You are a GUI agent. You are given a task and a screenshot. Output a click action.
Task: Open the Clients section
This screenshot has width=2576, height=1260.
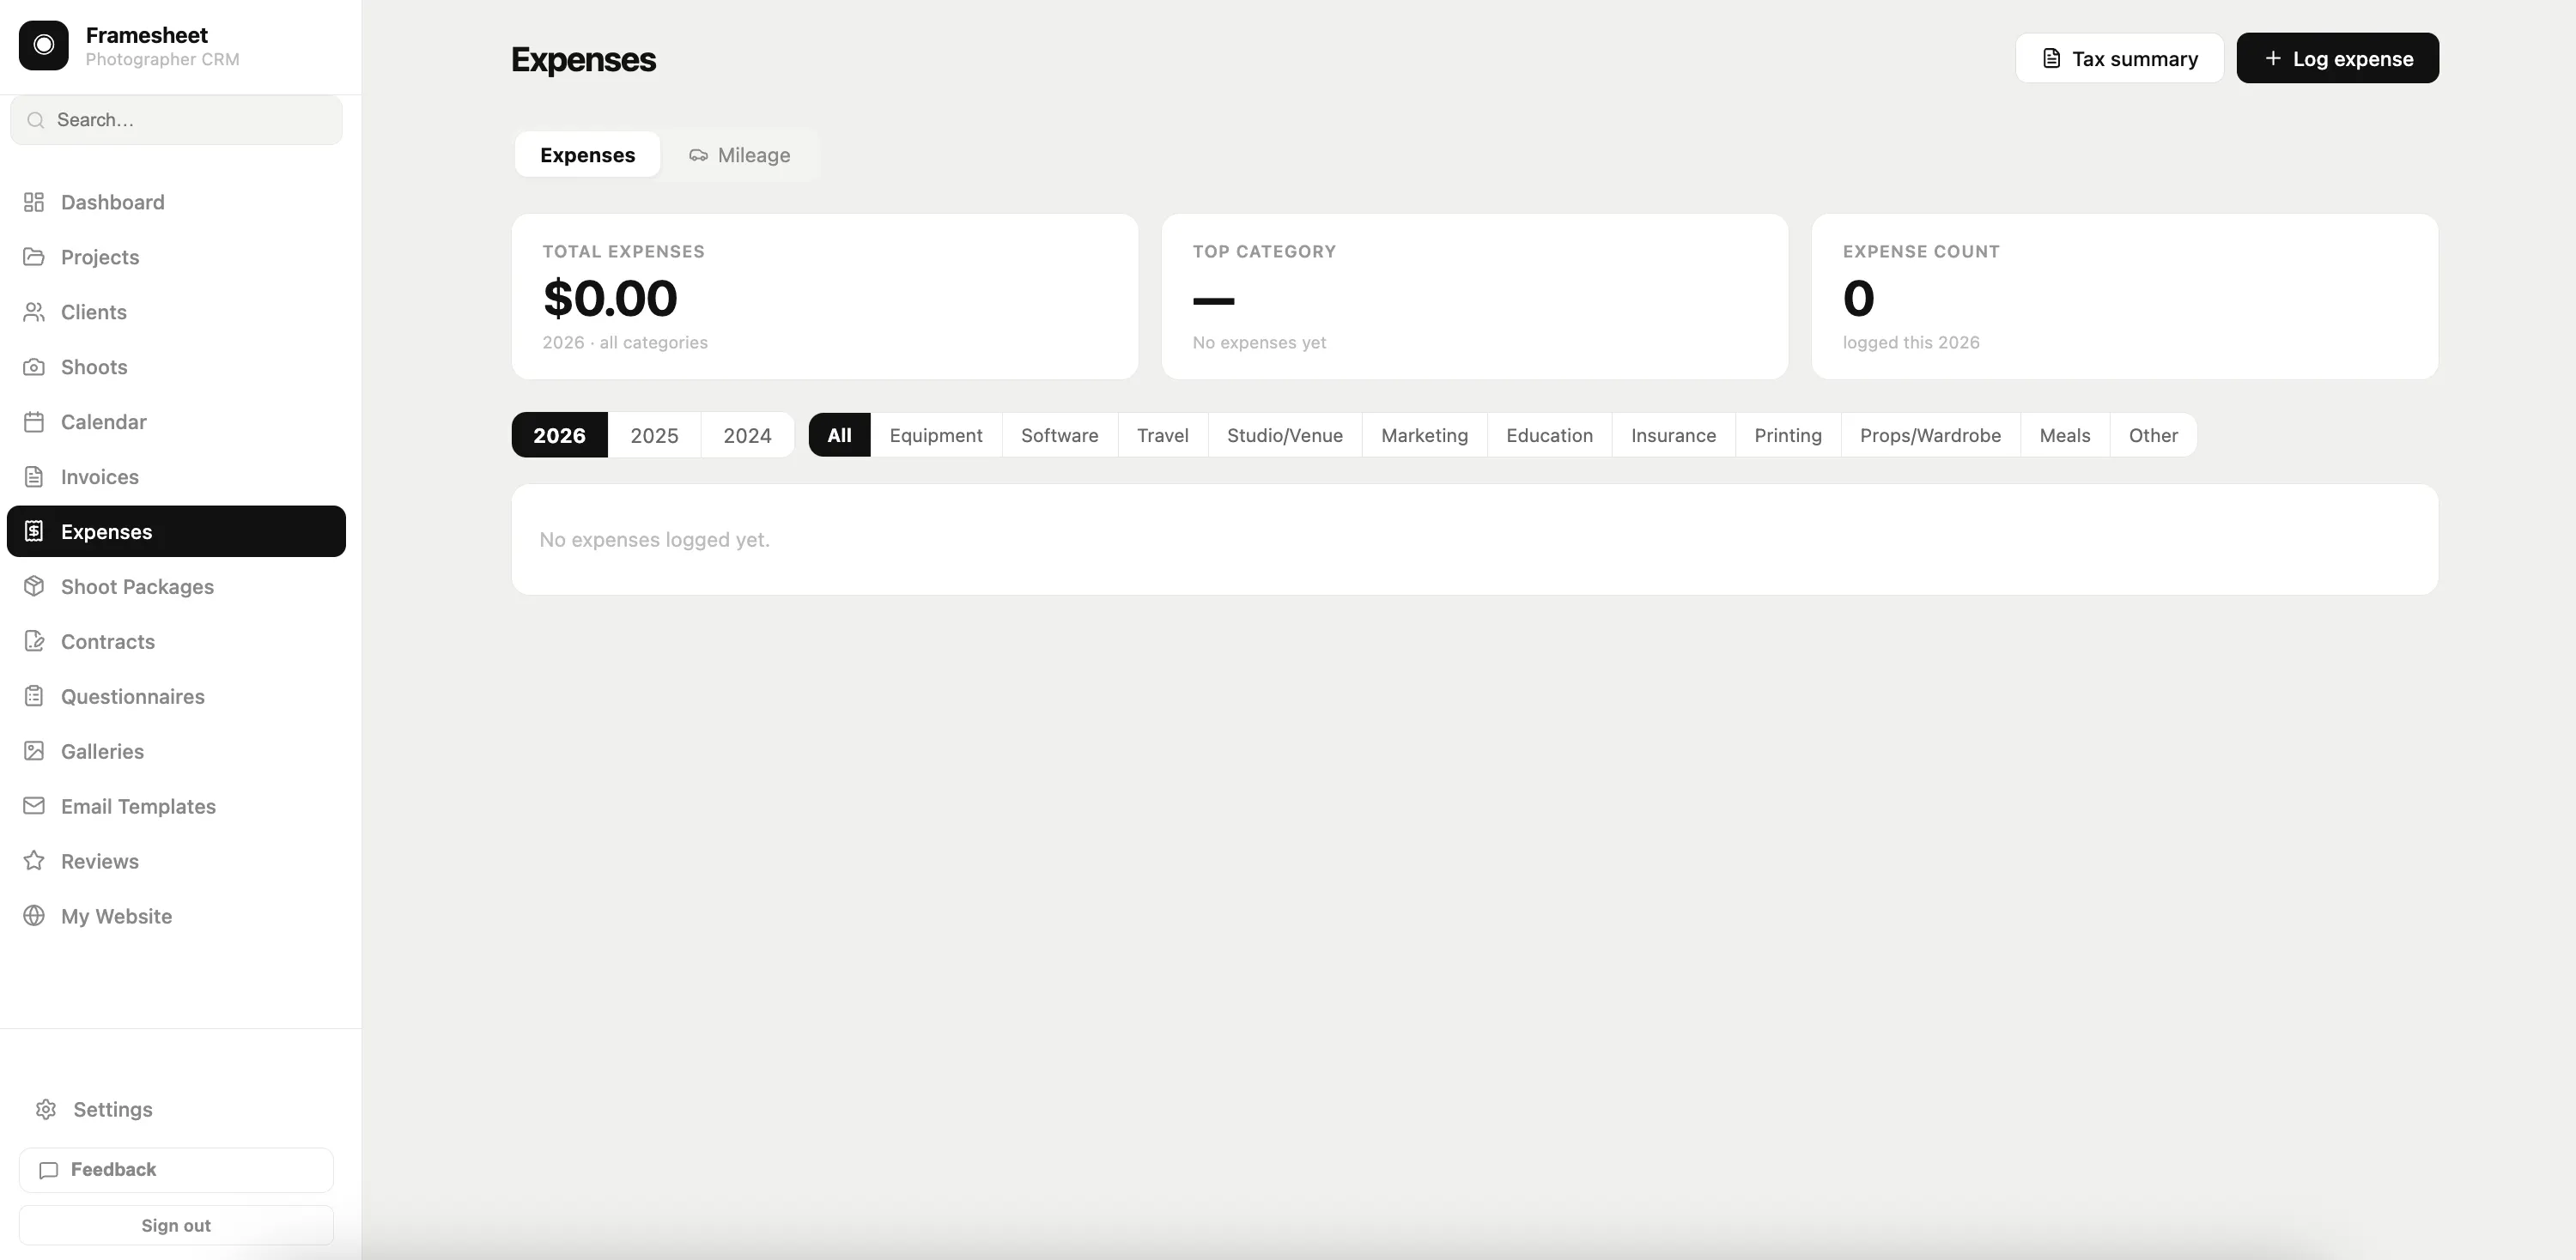click(176, 312)
